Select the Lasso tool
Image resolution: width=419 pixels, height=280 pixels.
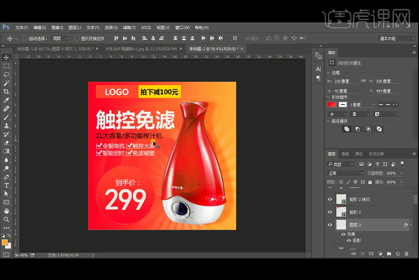6,75
